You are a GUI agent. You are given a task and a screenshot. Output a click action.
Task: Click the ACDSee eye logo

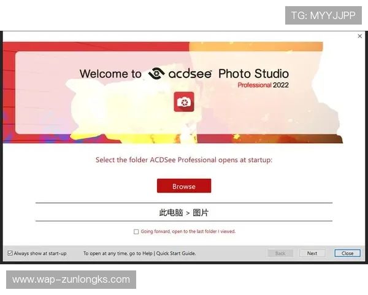pos(158,74)
